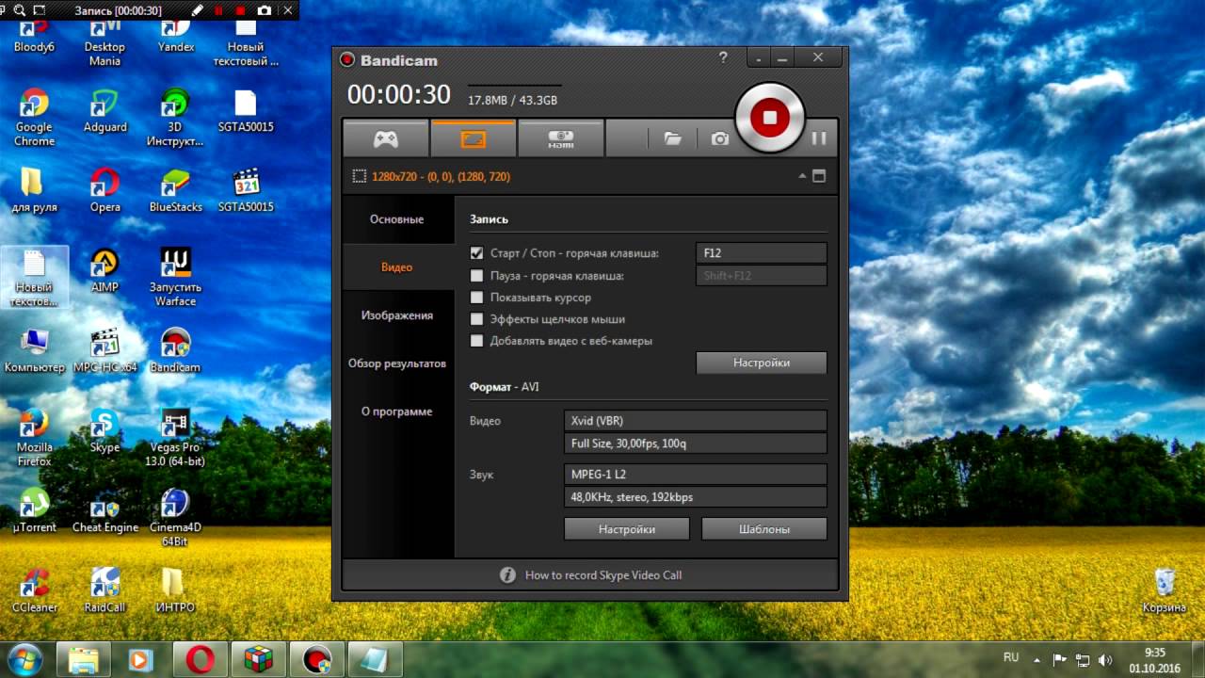Open the output folder icon in Bandicam
The image size is (1205, 678).
point(672,138)
